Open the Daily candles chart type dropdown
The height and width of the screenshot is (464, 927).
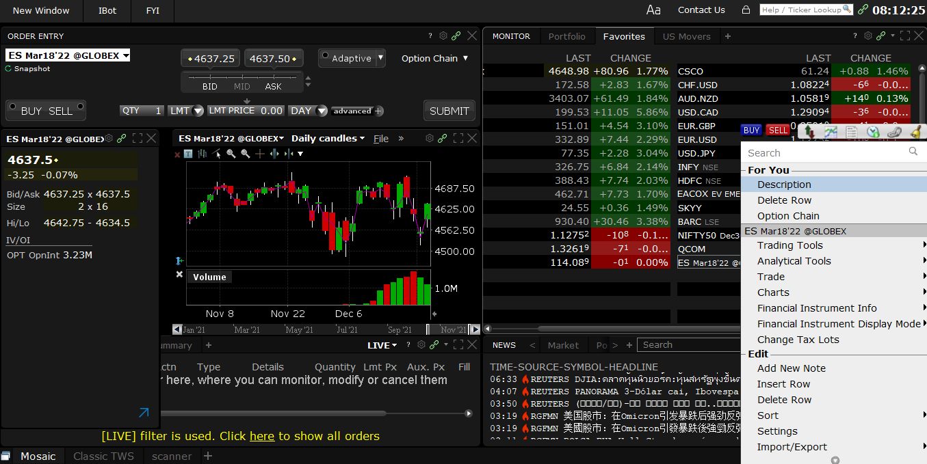327,138
